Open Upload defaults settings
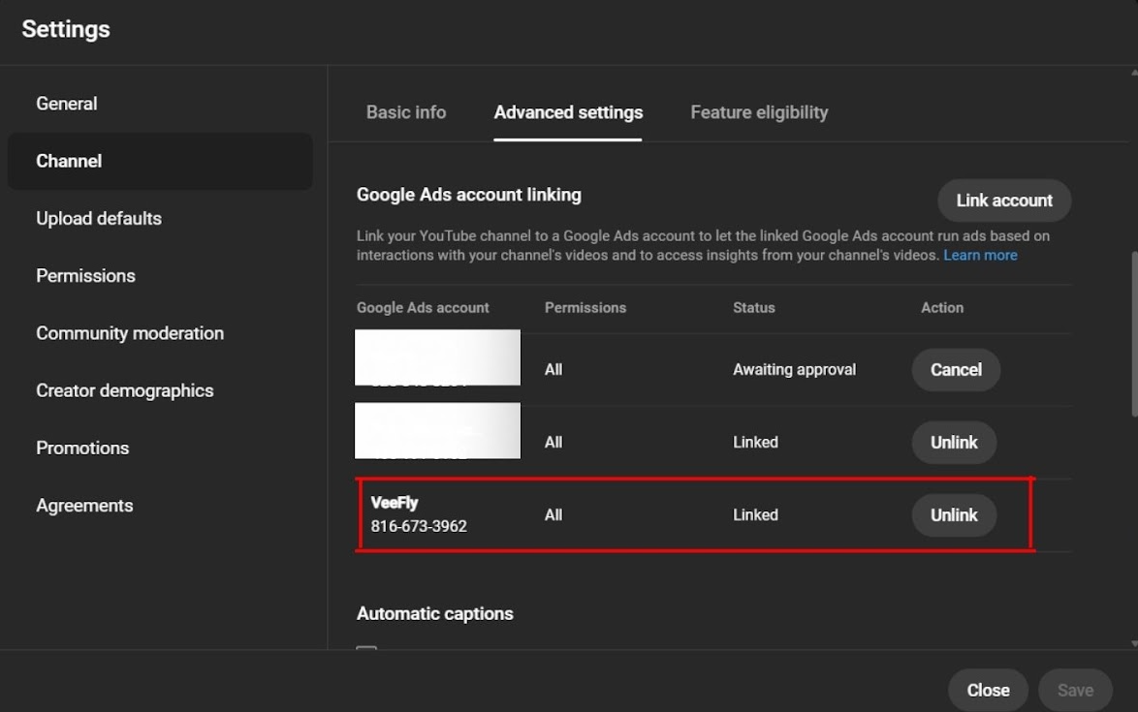 click(x=160, y=218)
